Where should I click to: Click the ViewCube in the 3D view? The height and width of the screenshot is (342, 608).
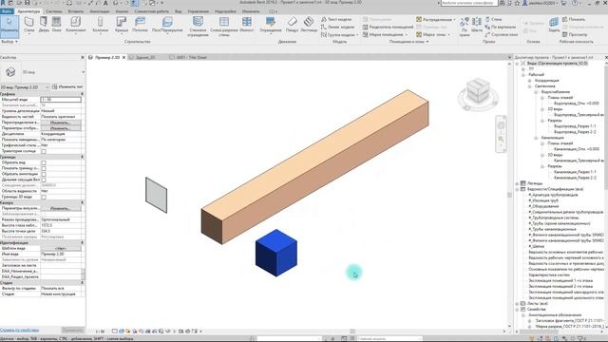pyautogui.click(x=478, y=91)
